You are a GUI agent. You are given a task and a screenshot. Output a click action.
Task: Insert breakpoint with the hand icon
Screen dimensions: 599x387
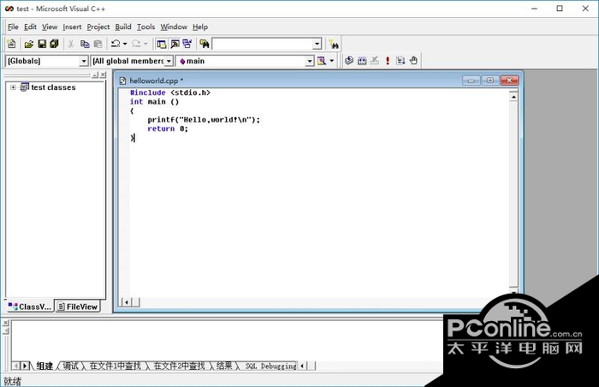point(413,61)
